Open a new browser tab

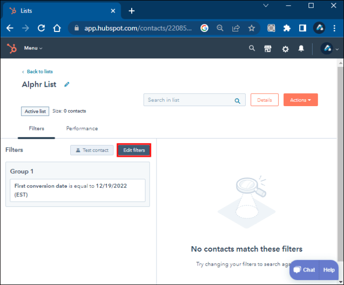point(132,11)
